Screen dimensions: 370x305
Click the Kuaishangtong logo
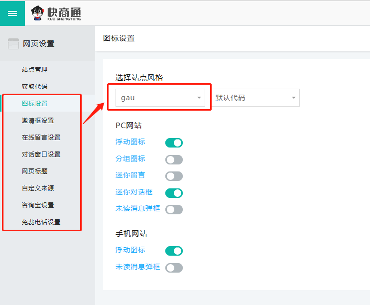coord(56,13)
